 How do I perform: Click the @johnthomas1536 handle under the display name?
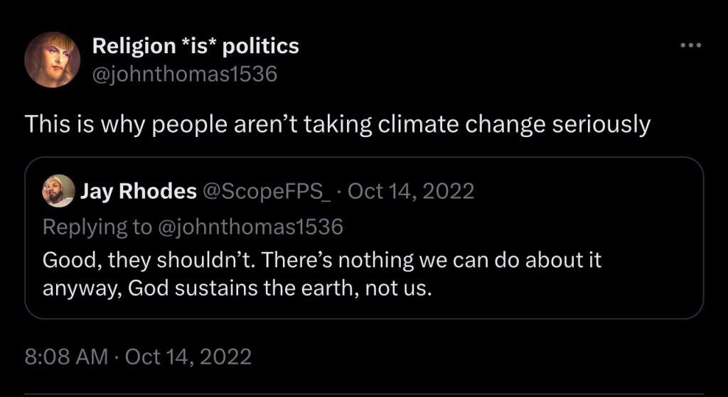185,73
